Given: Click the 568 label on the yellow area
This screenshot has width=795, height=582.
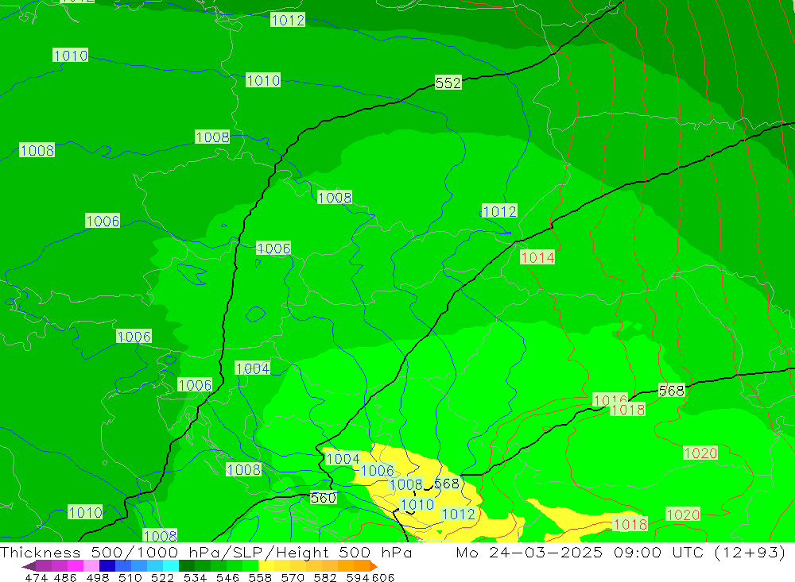Looking at the screenshot, I should pos(447,484).
